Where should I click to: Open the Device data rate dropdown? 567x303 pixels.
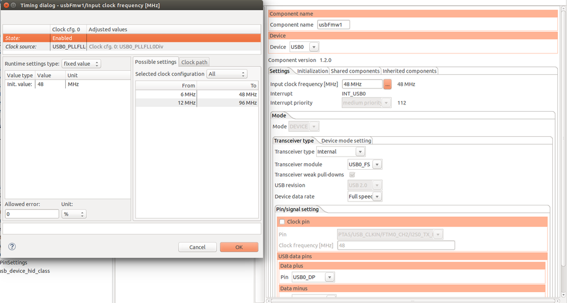click(x=364, y=196)
